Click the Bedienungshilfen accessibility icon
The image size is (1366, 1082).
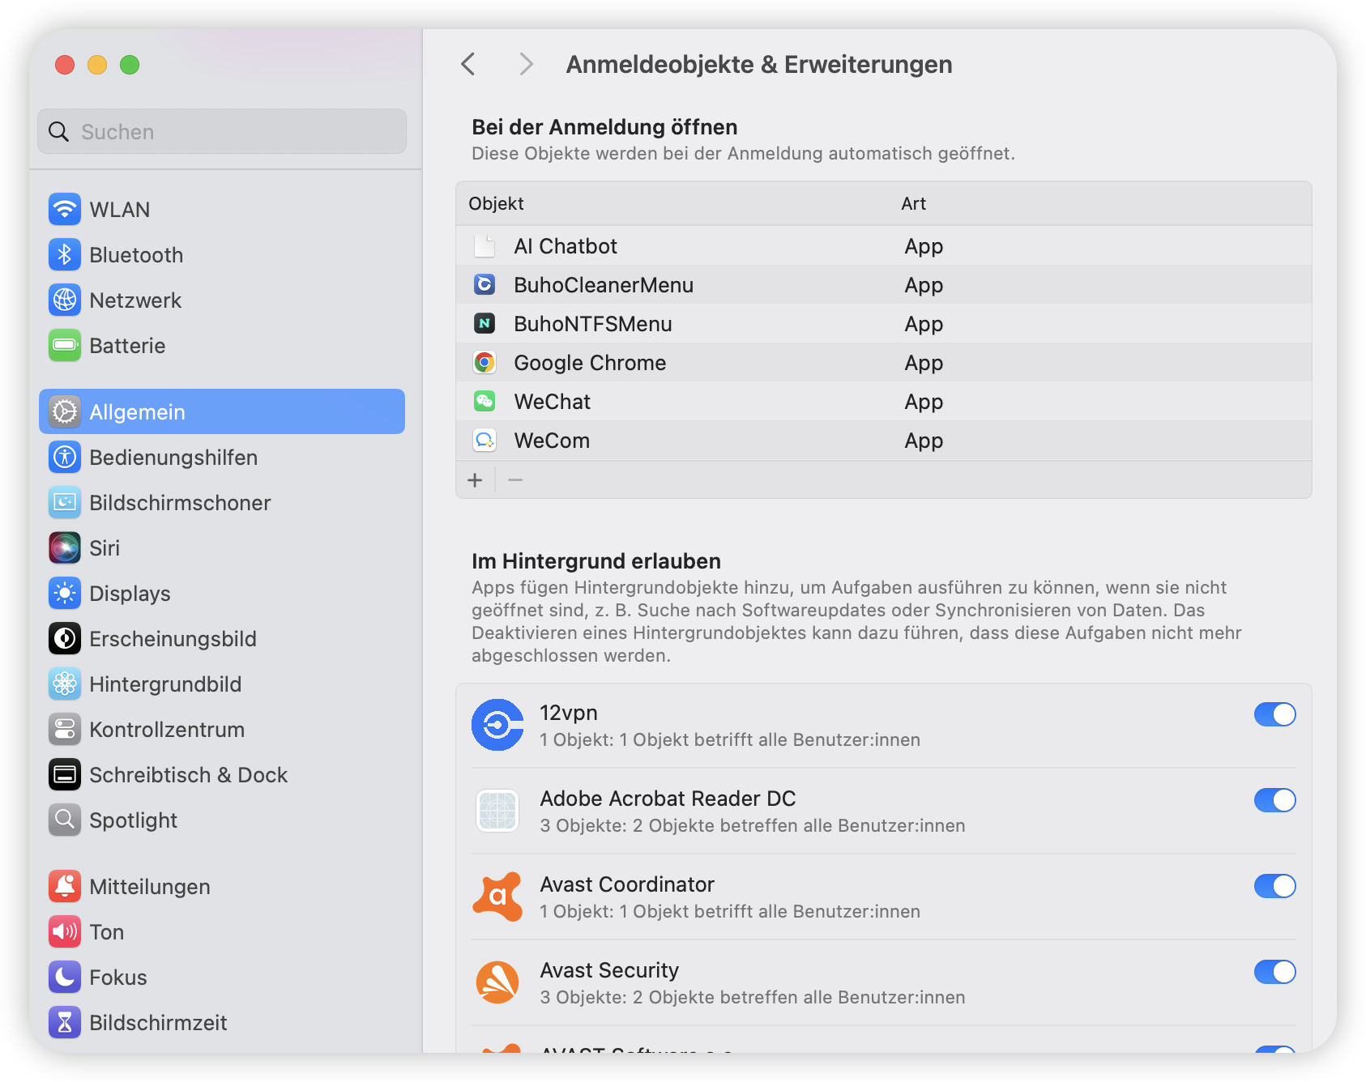[65, 457]
